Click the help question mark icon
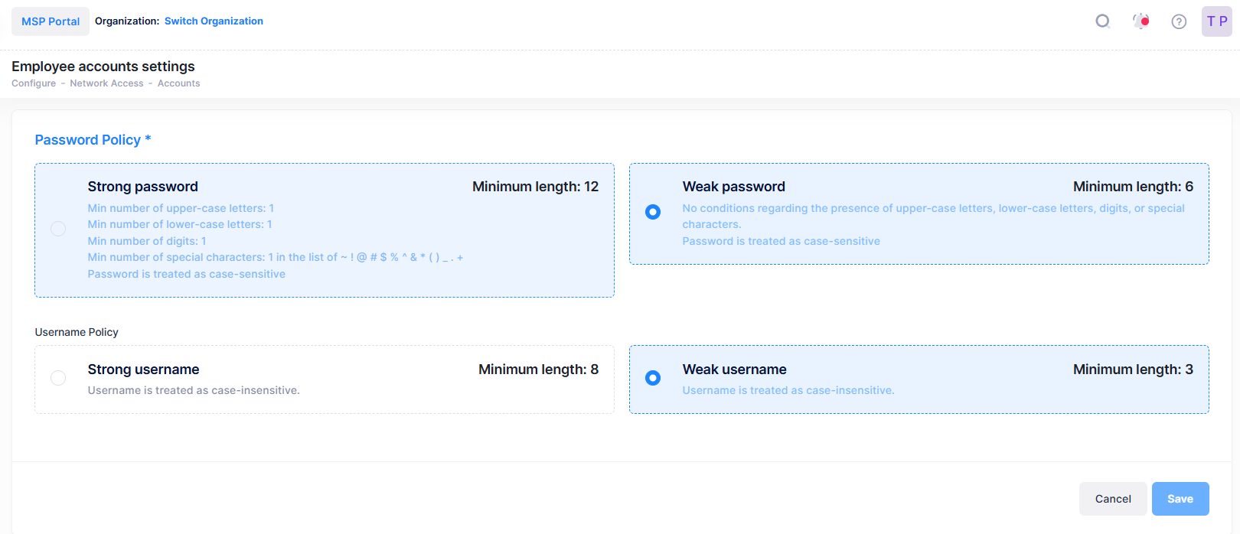Screen dimensions: 1240x534 (x=1178, y=21)
